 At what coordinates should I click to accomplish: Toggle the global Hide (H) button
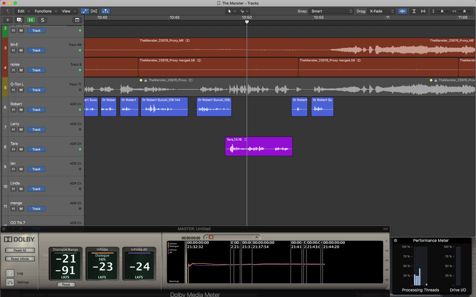point(30,20)
